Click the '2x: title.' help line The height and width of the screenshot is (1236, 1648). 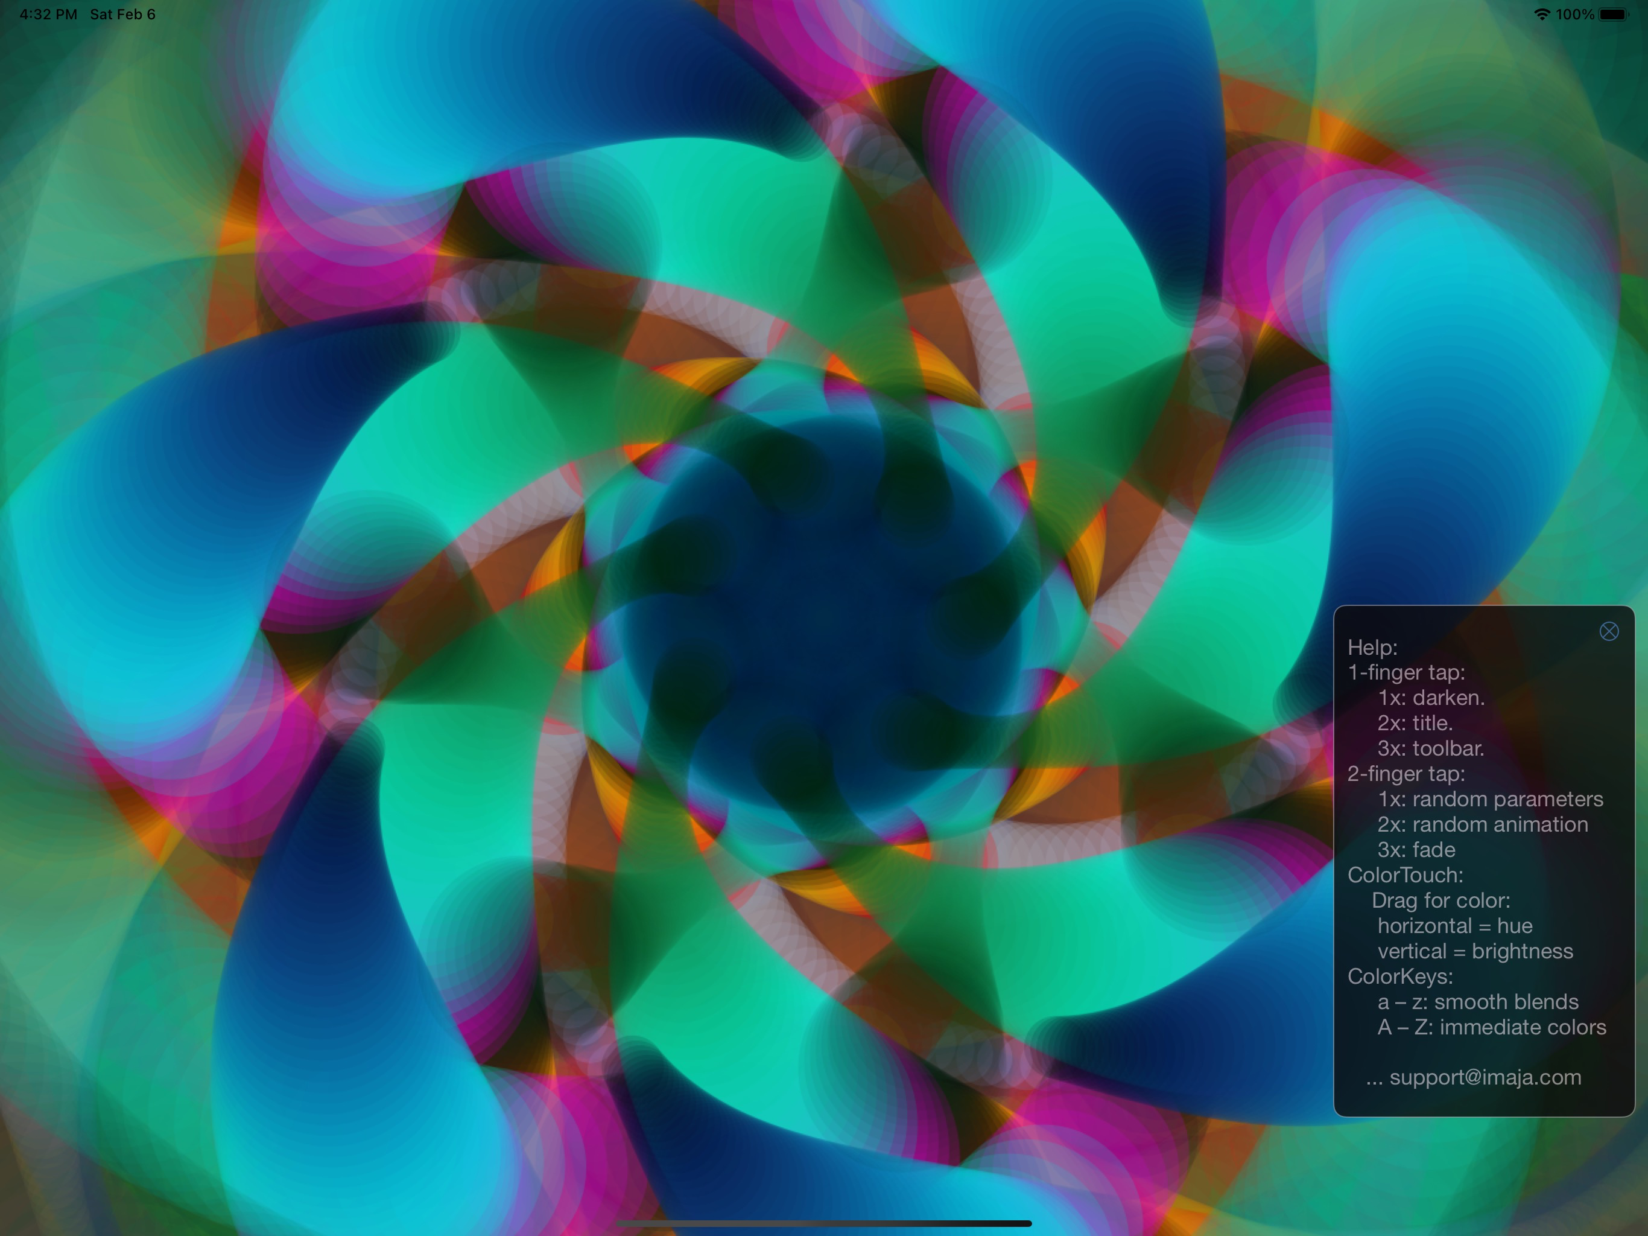click(1414, 723)
